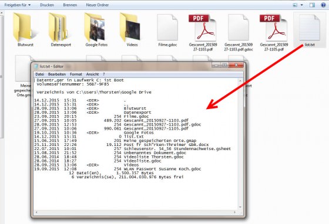Open the Bearbeiten menu in Editor

coord(57,74)
